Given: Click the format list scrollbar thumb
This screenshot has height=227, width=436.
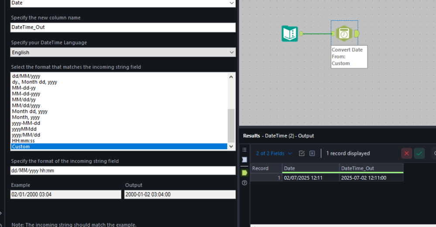Looking at the screenshot, I should [231, 126].
